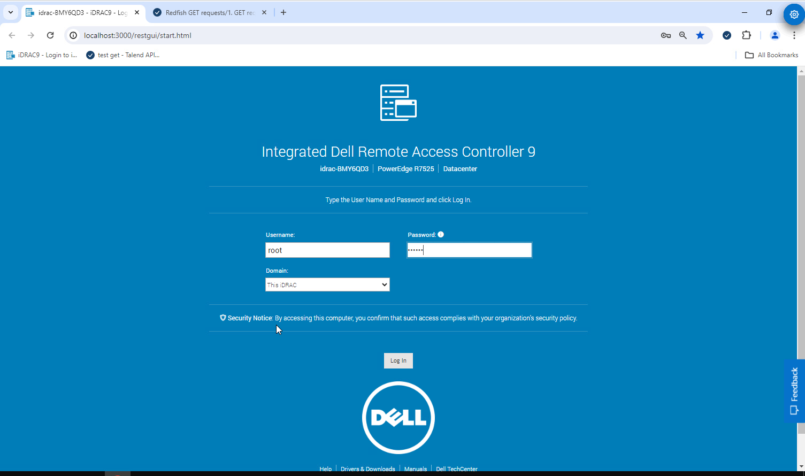Open the Dell TechCenter link
This screenshot has height=476, width=805.
(457, 469)
